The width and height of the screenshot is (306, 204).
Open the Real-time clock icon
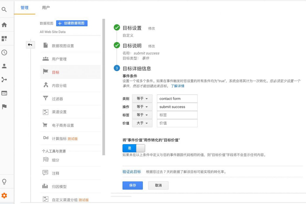click(x=4, y=52)
